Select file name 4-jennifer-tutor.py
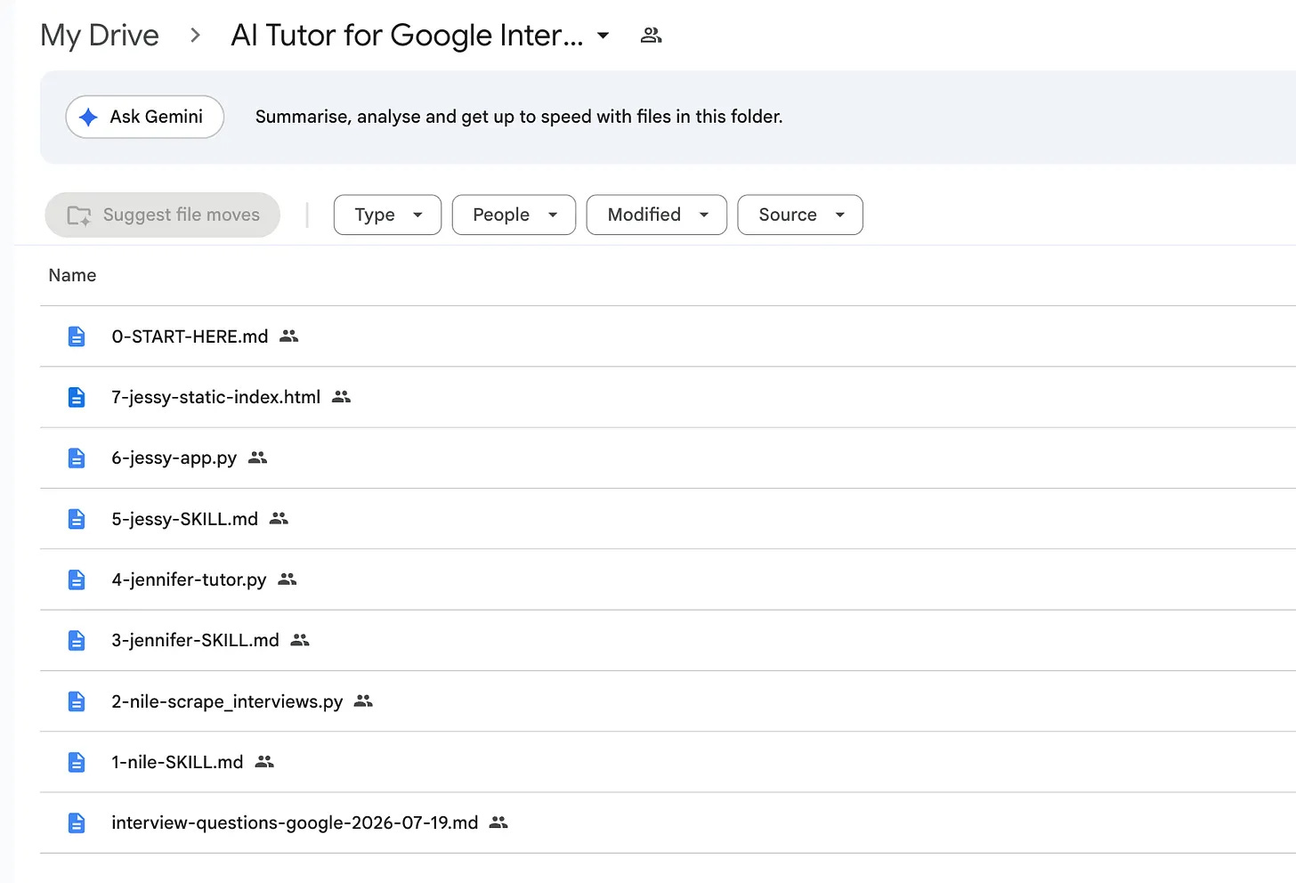The height and width of the screenshot is (883, 1296). point(189,579)
